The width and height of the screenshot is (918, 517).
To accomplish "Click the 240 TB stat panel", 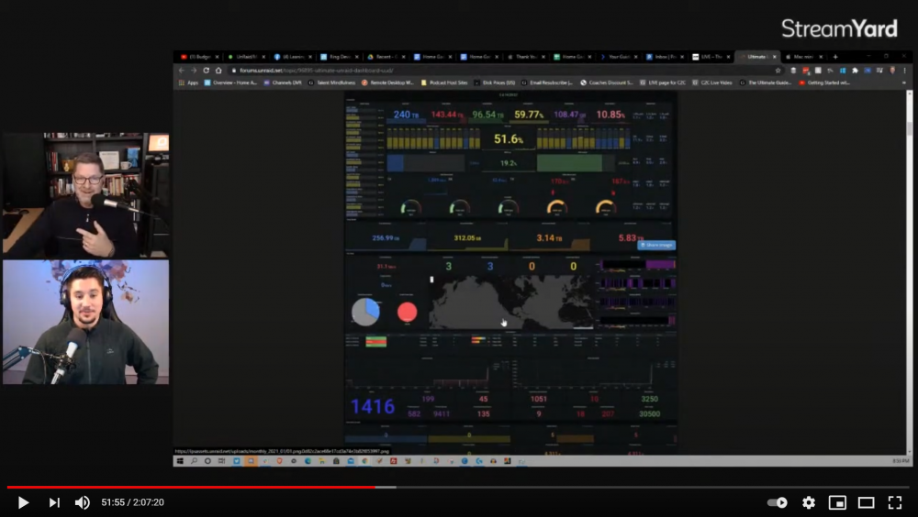I will click(x=406, y=115).
